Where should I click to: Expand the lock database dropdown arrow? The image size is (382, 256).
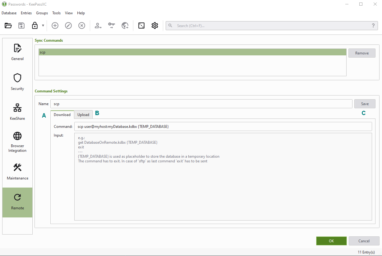click(x=43, y=26)
